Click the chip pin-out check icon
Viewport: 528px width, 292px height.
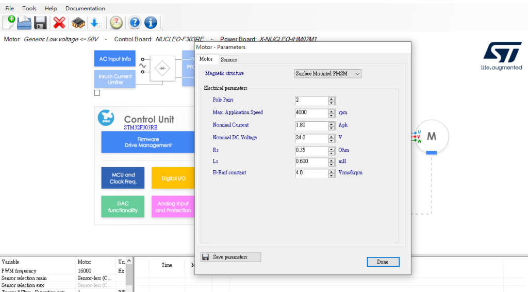point(78,23)
